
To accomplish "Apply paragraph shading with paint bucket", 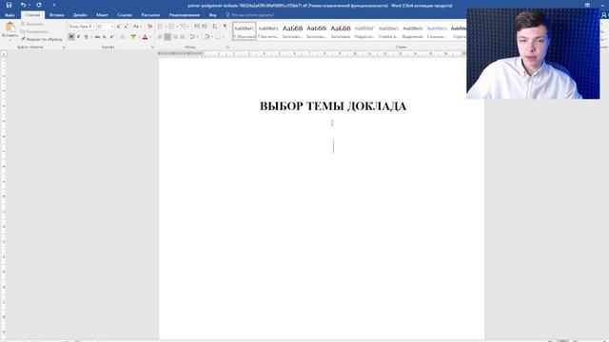I will click(x=207, y=37).
